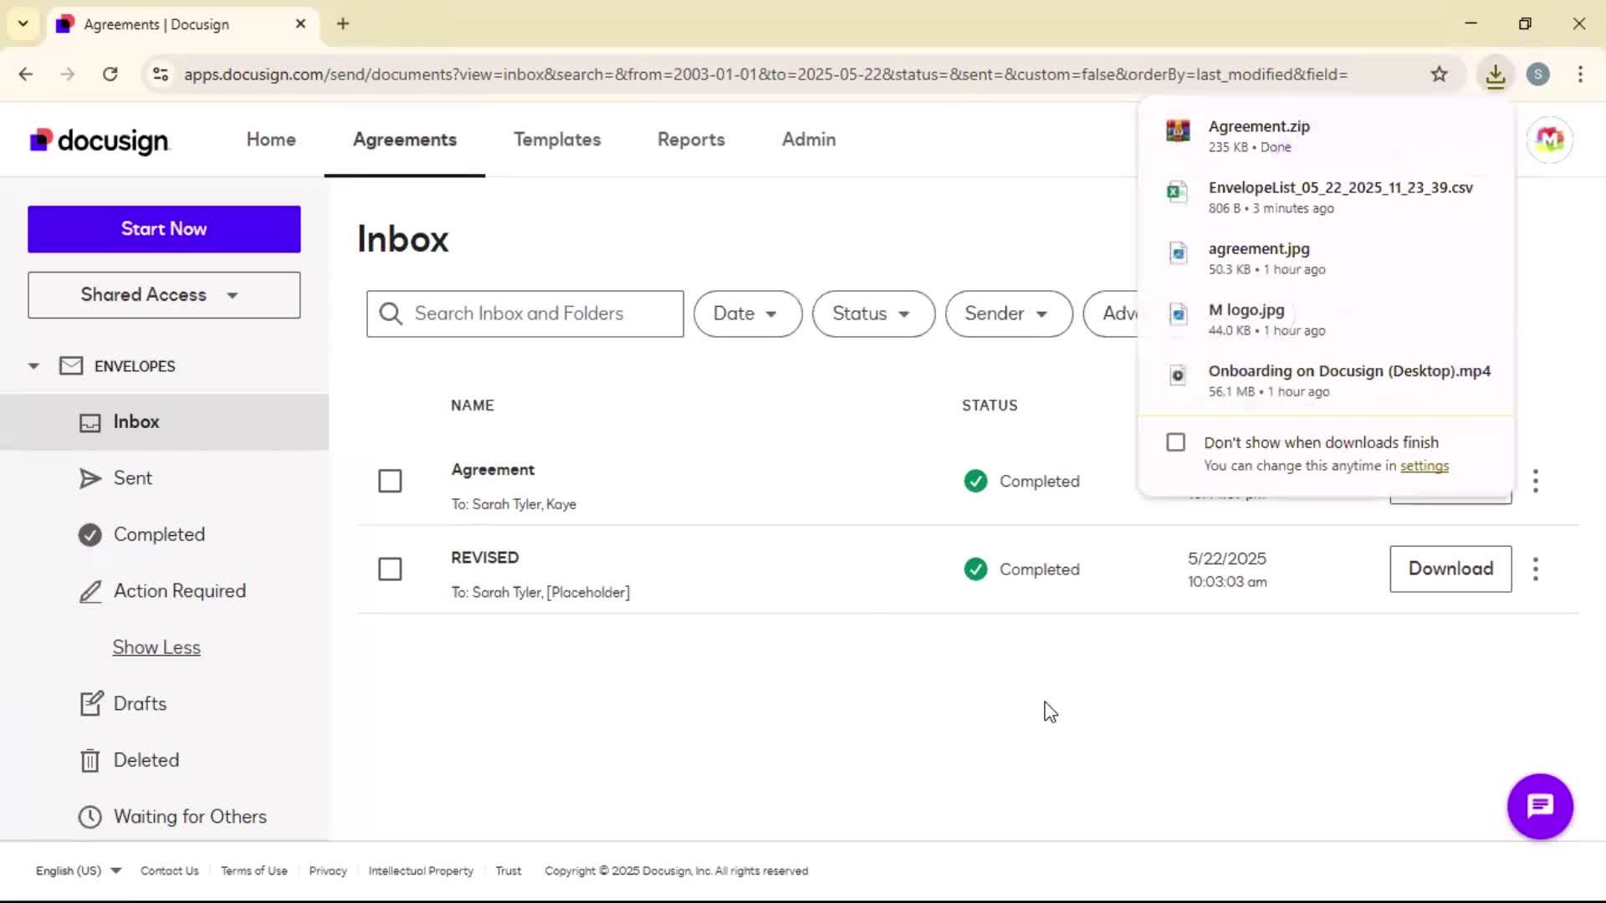
Task: Open the Sender filter dropdown
Action: pos(1008,314)
